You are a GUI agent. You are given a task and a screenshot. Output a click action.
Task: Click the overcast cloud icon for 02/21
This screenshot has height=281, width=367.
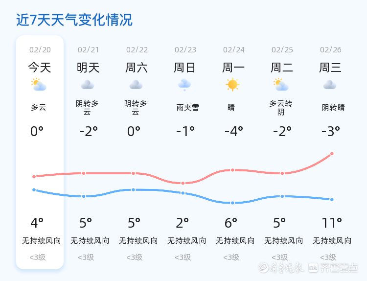point(88,85)
